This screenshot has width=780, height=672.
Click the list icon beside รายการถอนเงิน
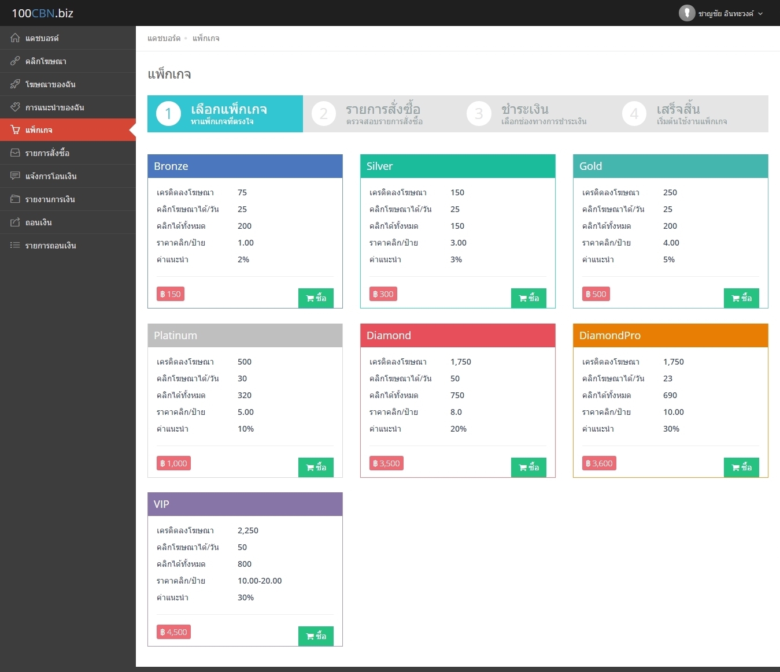pyautogui.click(x=15, y=245)
